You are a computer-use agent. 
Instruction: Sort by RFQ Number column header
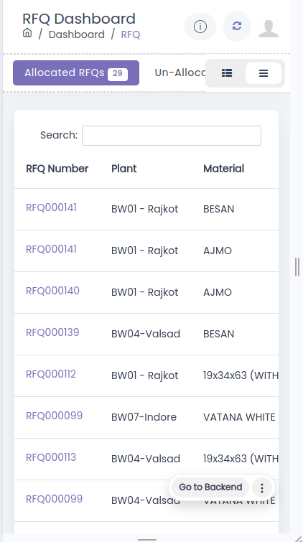(x=57, y=169)
